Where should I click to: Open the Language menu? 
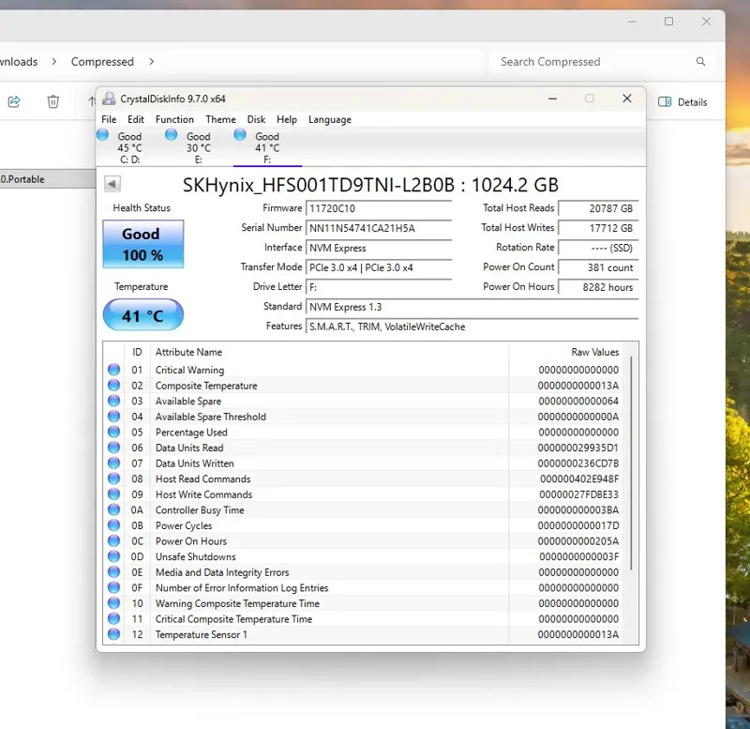(329, 120)
